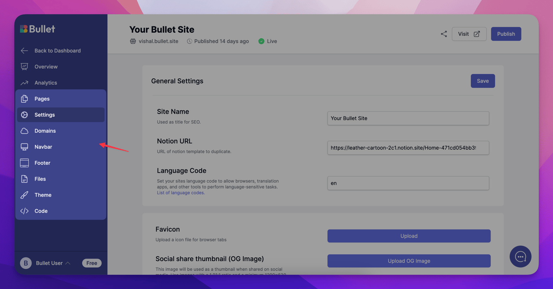Click the Site Name input field
The width and height of the screenshot is (553, 289).
(408, 118)
